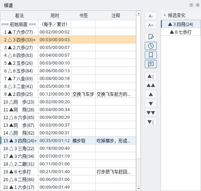Toggle the comment column speech icon
The height and width of the screenshot is (191, 201).
click(151, 64)
